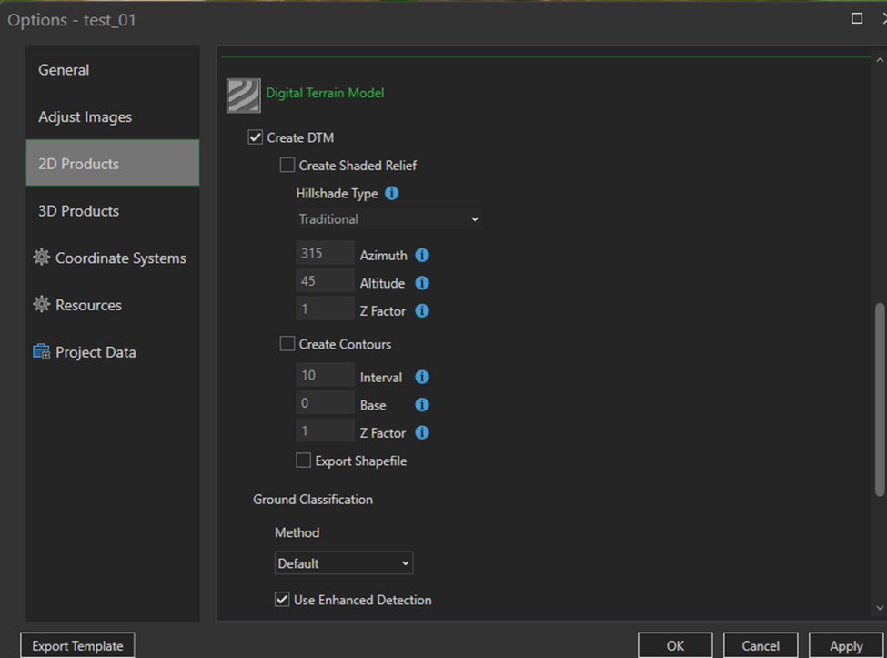Image resolution: width=887 pixels, height=658 pixels.
Task: Click the contour Interval info icon
Action: [x=422, y=377]
